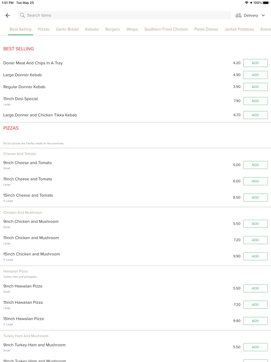Image resolution: width=271 pixels, height=362 pixels.
Task: Open the Jacket Potatoes tab
Action: click(x=239, y=29)
